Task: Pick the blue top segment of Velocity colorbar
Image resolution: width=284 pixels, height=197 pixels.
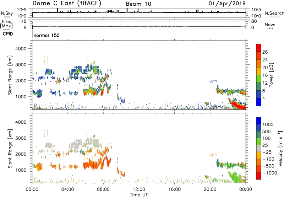Action: [259, 121]
